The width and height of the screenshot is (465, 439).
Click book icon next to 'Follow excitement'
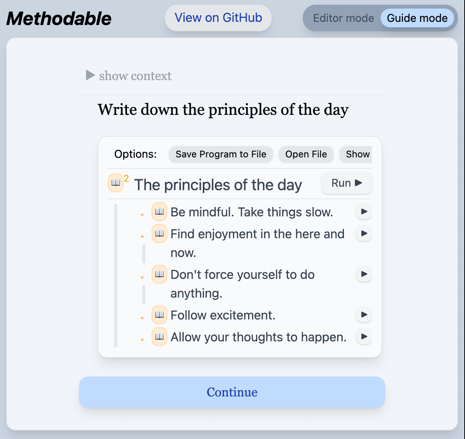pos(159,315)
